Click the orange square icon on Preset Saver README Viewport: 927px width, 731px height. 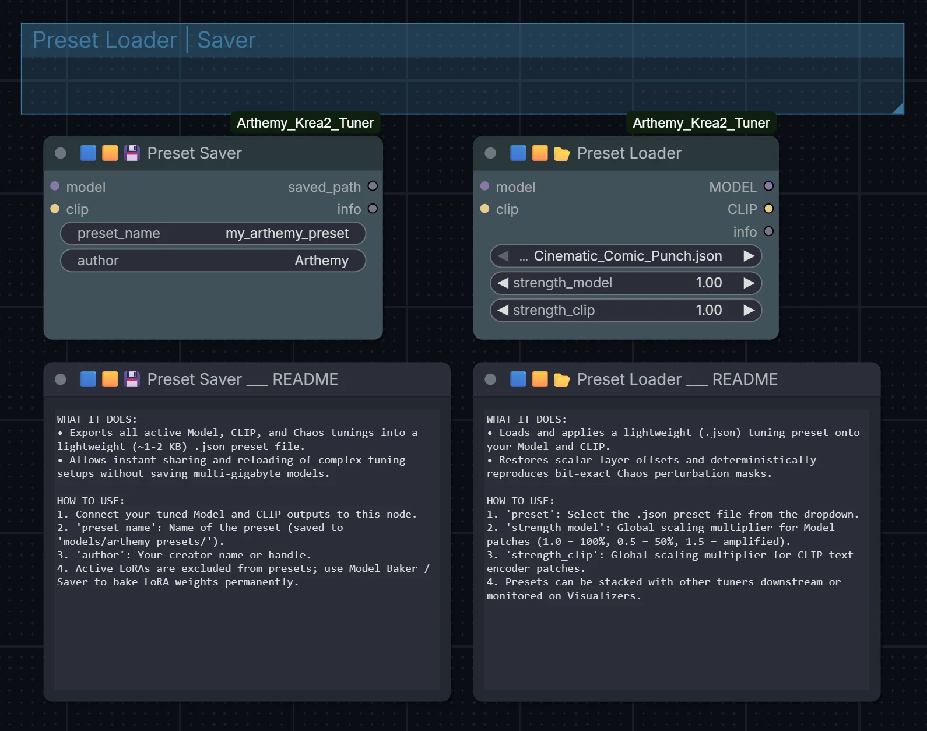(x=110, y=379)
